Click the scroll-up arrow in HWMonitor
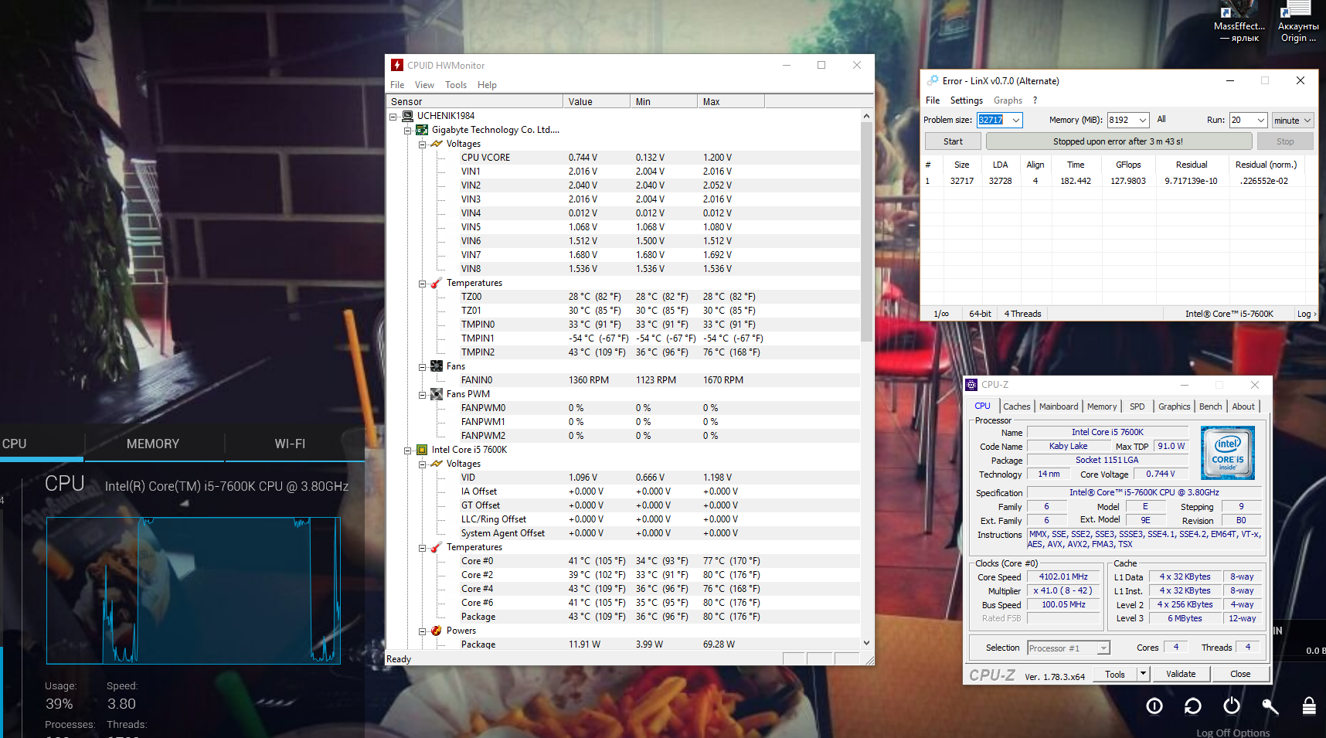The height and width of the screenshot is (738, 1326). click(866, 116)
